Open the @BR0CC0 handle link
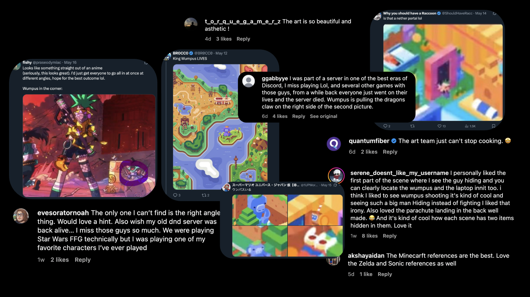This screenshot has width=530, height=297. (x=203, y=53)
